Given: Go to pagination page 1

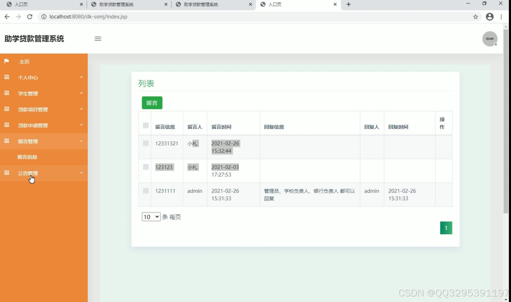Looking at the screenshot, I should 446,228.
